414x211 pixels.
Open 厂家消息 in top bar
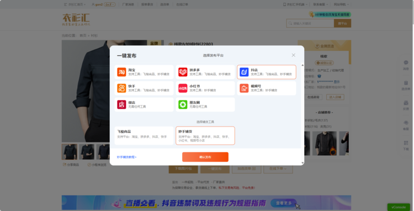point(128,4)
